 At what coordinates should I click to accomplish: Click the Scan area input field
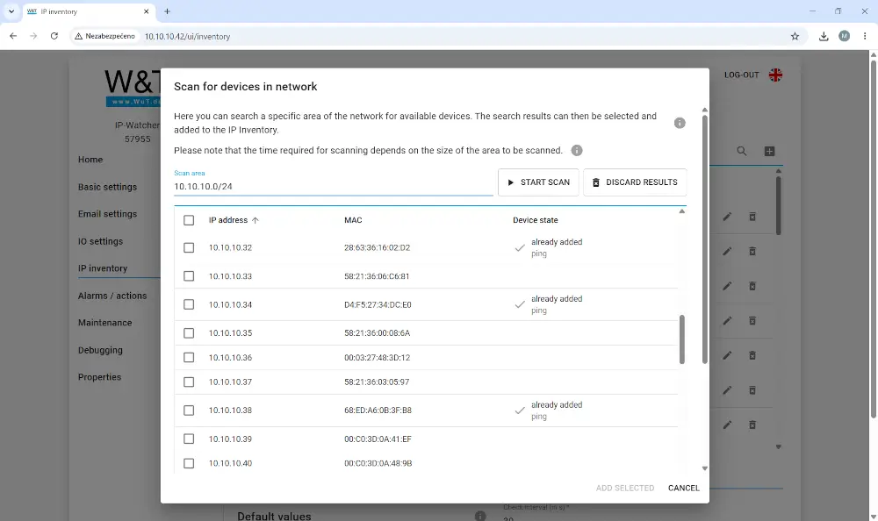(333, 186)
